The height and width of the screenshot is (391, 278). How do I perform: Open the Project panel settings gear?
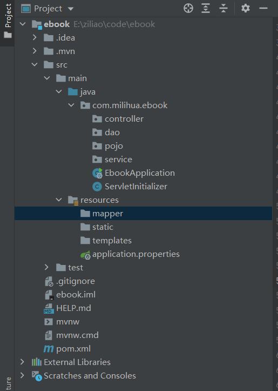point(246,8)
